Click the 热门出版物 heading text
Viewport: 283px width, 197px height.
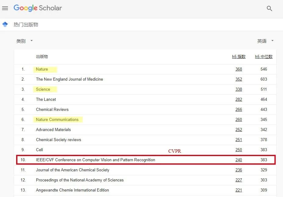(x=26, y=25)
